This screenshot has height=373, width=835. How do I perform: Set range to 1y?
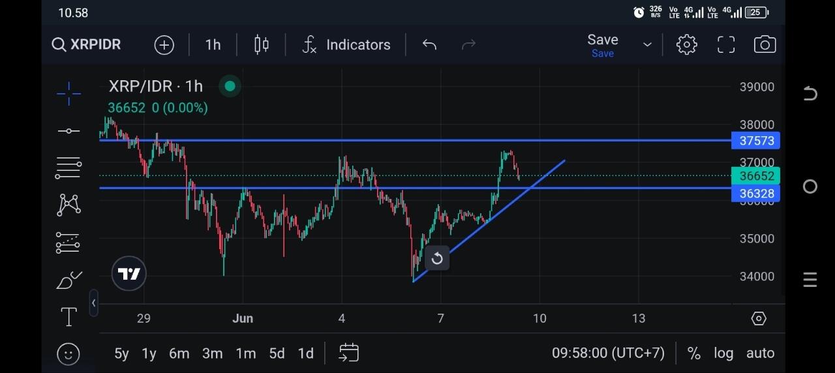(149, 353)
